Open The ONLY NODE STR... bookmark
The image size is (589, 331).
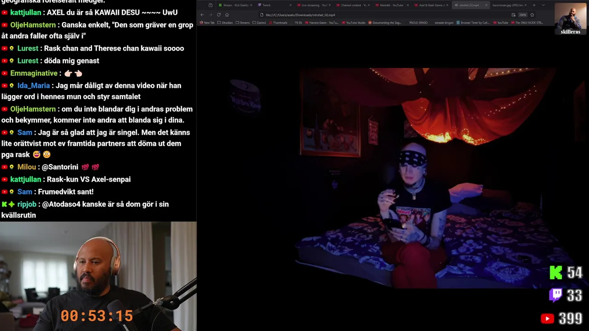[527, 23]
